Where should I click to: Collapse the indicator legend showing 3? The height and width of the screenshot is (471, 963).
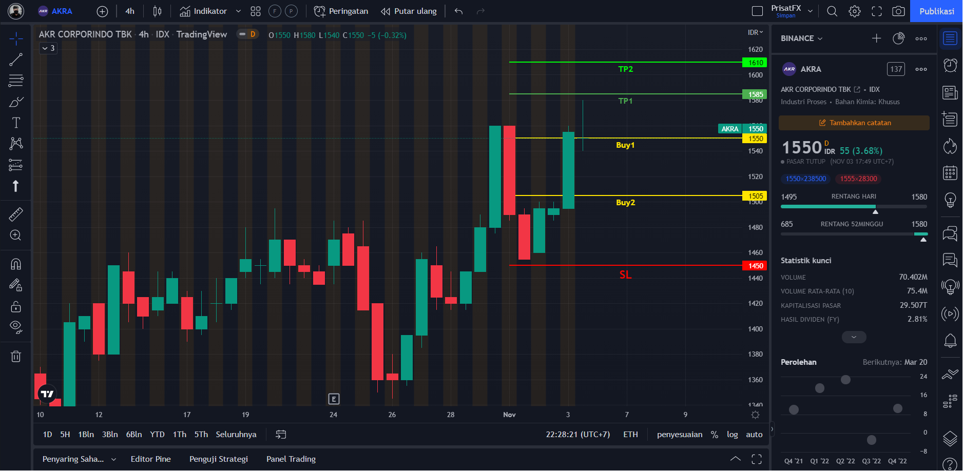point(48,48)
